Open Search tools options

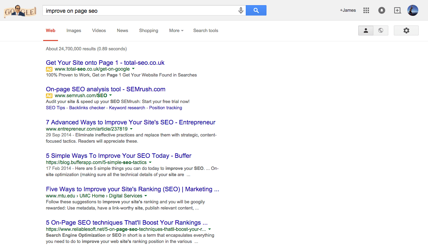(x=206, y=30)
